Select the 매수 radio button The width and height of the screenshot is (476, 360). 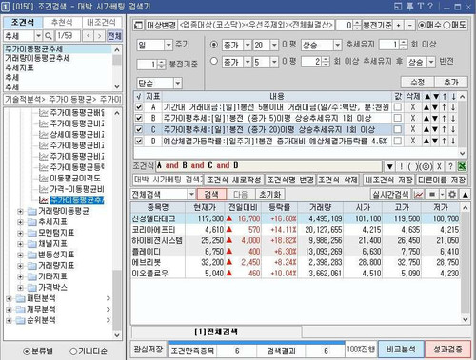click(422, 25)
